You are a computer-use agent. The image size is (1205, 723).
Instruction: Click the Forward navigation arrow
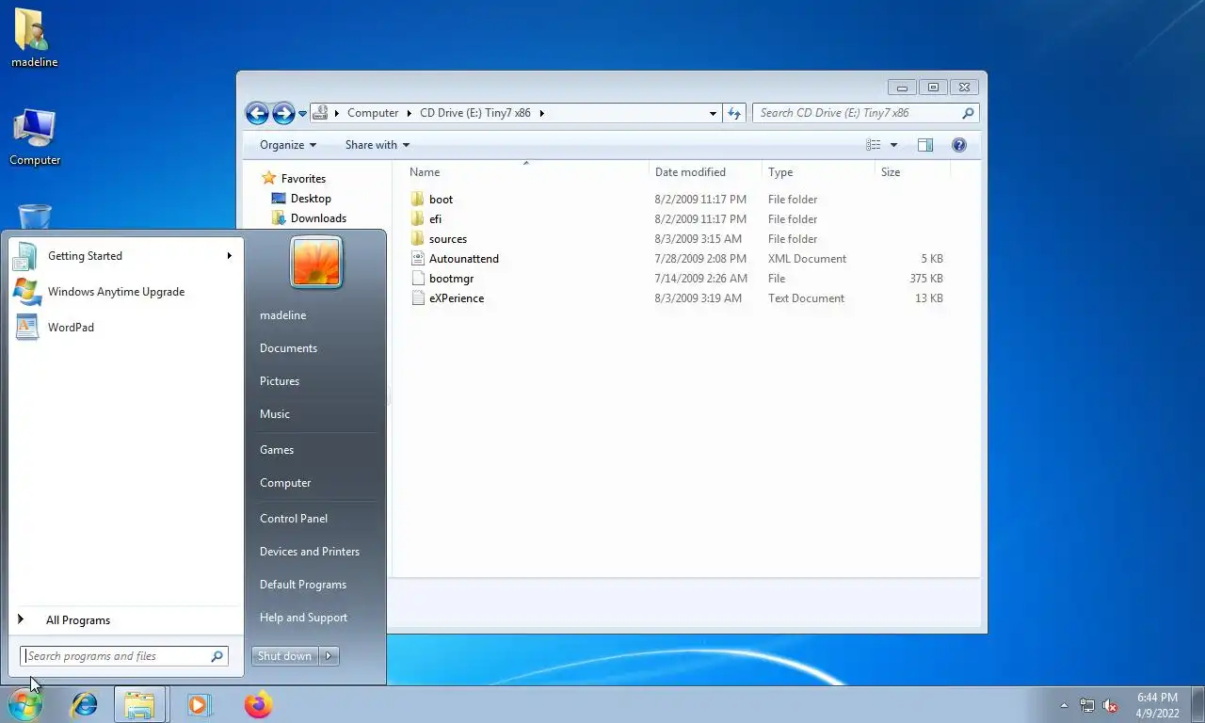(283, 113)
